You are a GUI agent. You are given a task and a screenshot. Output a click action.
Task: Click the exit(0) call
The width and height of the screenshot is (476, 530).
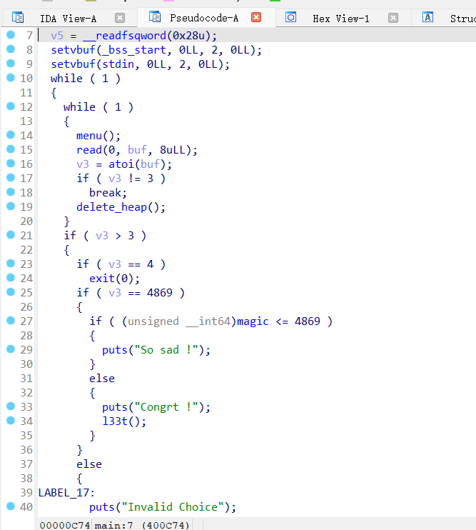click(113, 279)
